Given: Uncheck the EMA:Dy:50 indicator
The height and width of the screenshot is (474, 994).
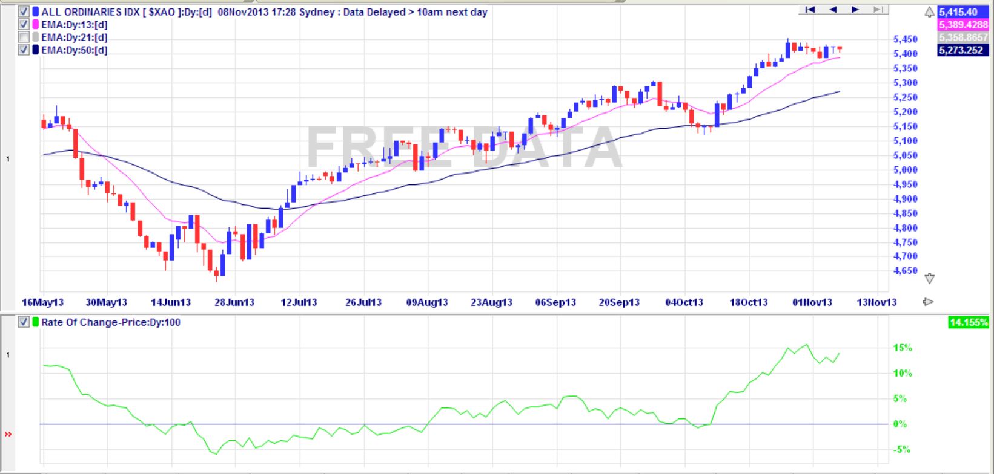Looking at the screenshot, I should pyautogui.click(x=24, y=50).
